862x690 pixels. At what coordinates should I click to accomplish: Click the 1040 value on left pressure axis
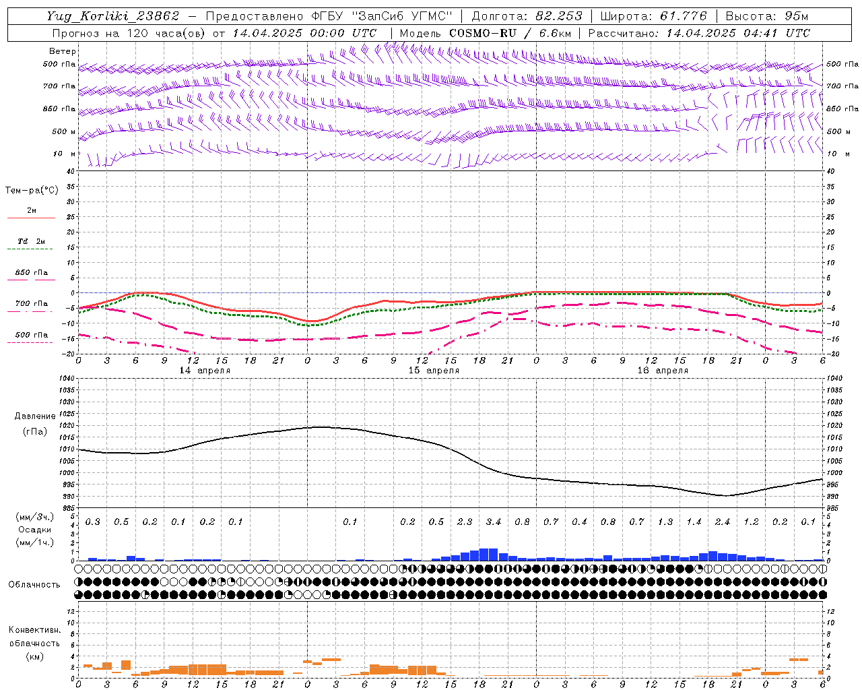point(66,378)
